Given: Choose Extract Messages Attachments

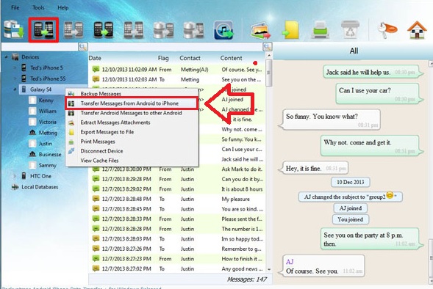Looking at the screenshot, I should coord(132,122).
